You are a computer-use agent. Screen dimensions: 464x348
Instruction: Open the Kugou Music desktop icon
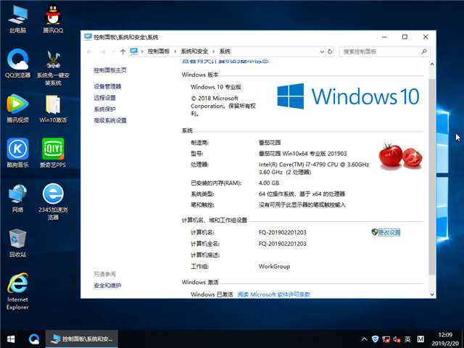[17, 153]
